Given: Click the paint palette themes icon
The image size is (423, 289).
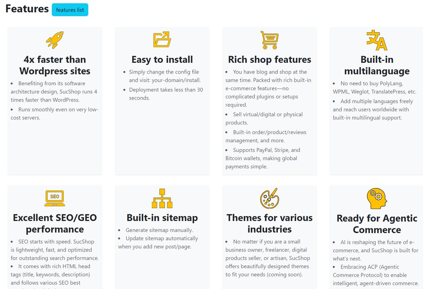Looking at the screenshot, I should pos(269,198).
